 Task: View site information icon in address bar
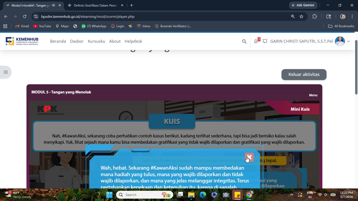click(x=36, y=16)
